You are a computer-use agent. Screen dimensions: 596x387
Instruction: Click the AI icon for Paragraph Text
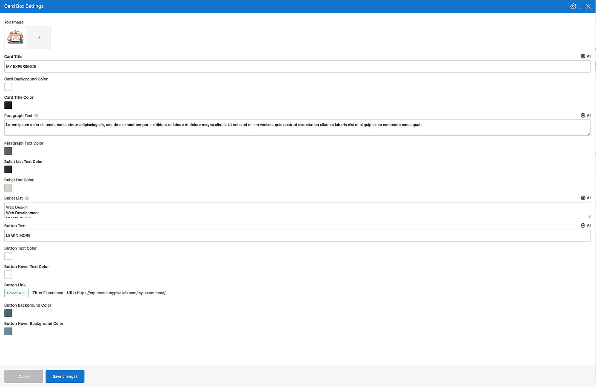point(585,115)
